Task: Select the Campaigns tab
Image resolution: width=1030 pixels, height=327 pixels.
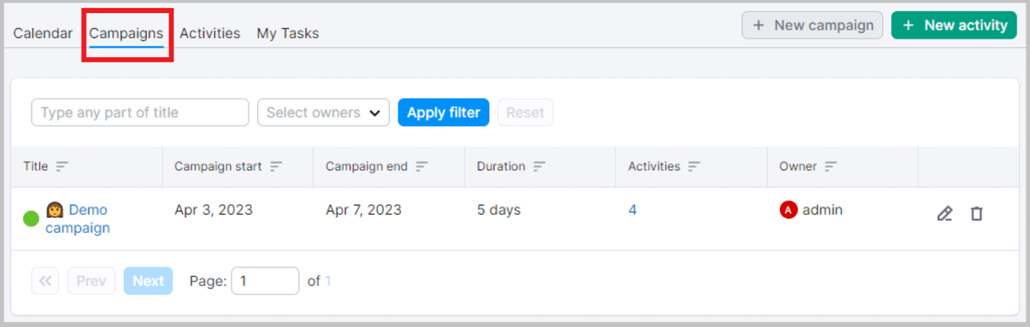Action: pos(126,33)
